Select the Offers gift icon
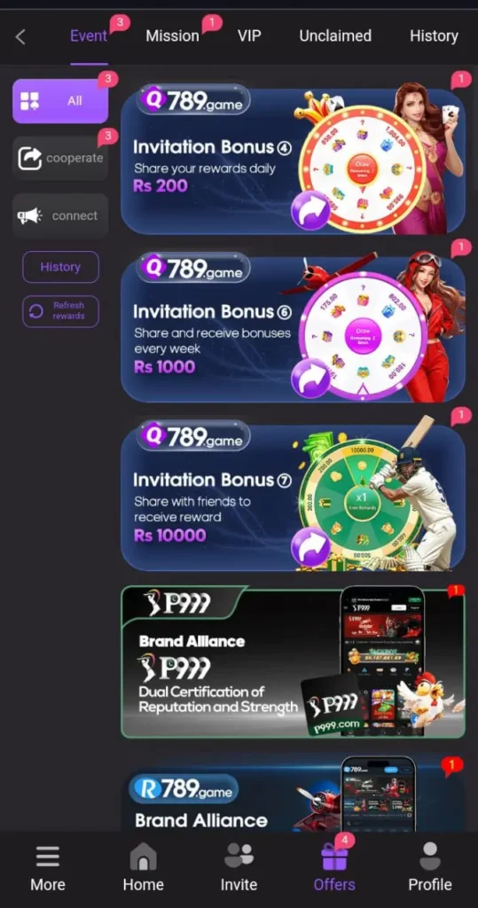This screenshot has width=478, height=908. point(334,857)
